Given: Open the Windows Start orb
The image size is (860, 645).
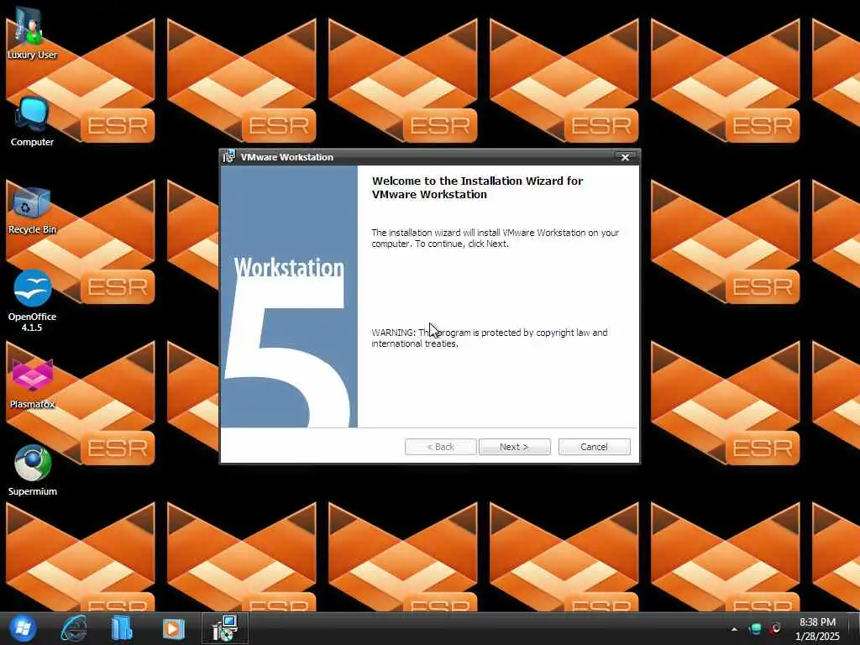Looking at the screenshot, I should 23,628.
